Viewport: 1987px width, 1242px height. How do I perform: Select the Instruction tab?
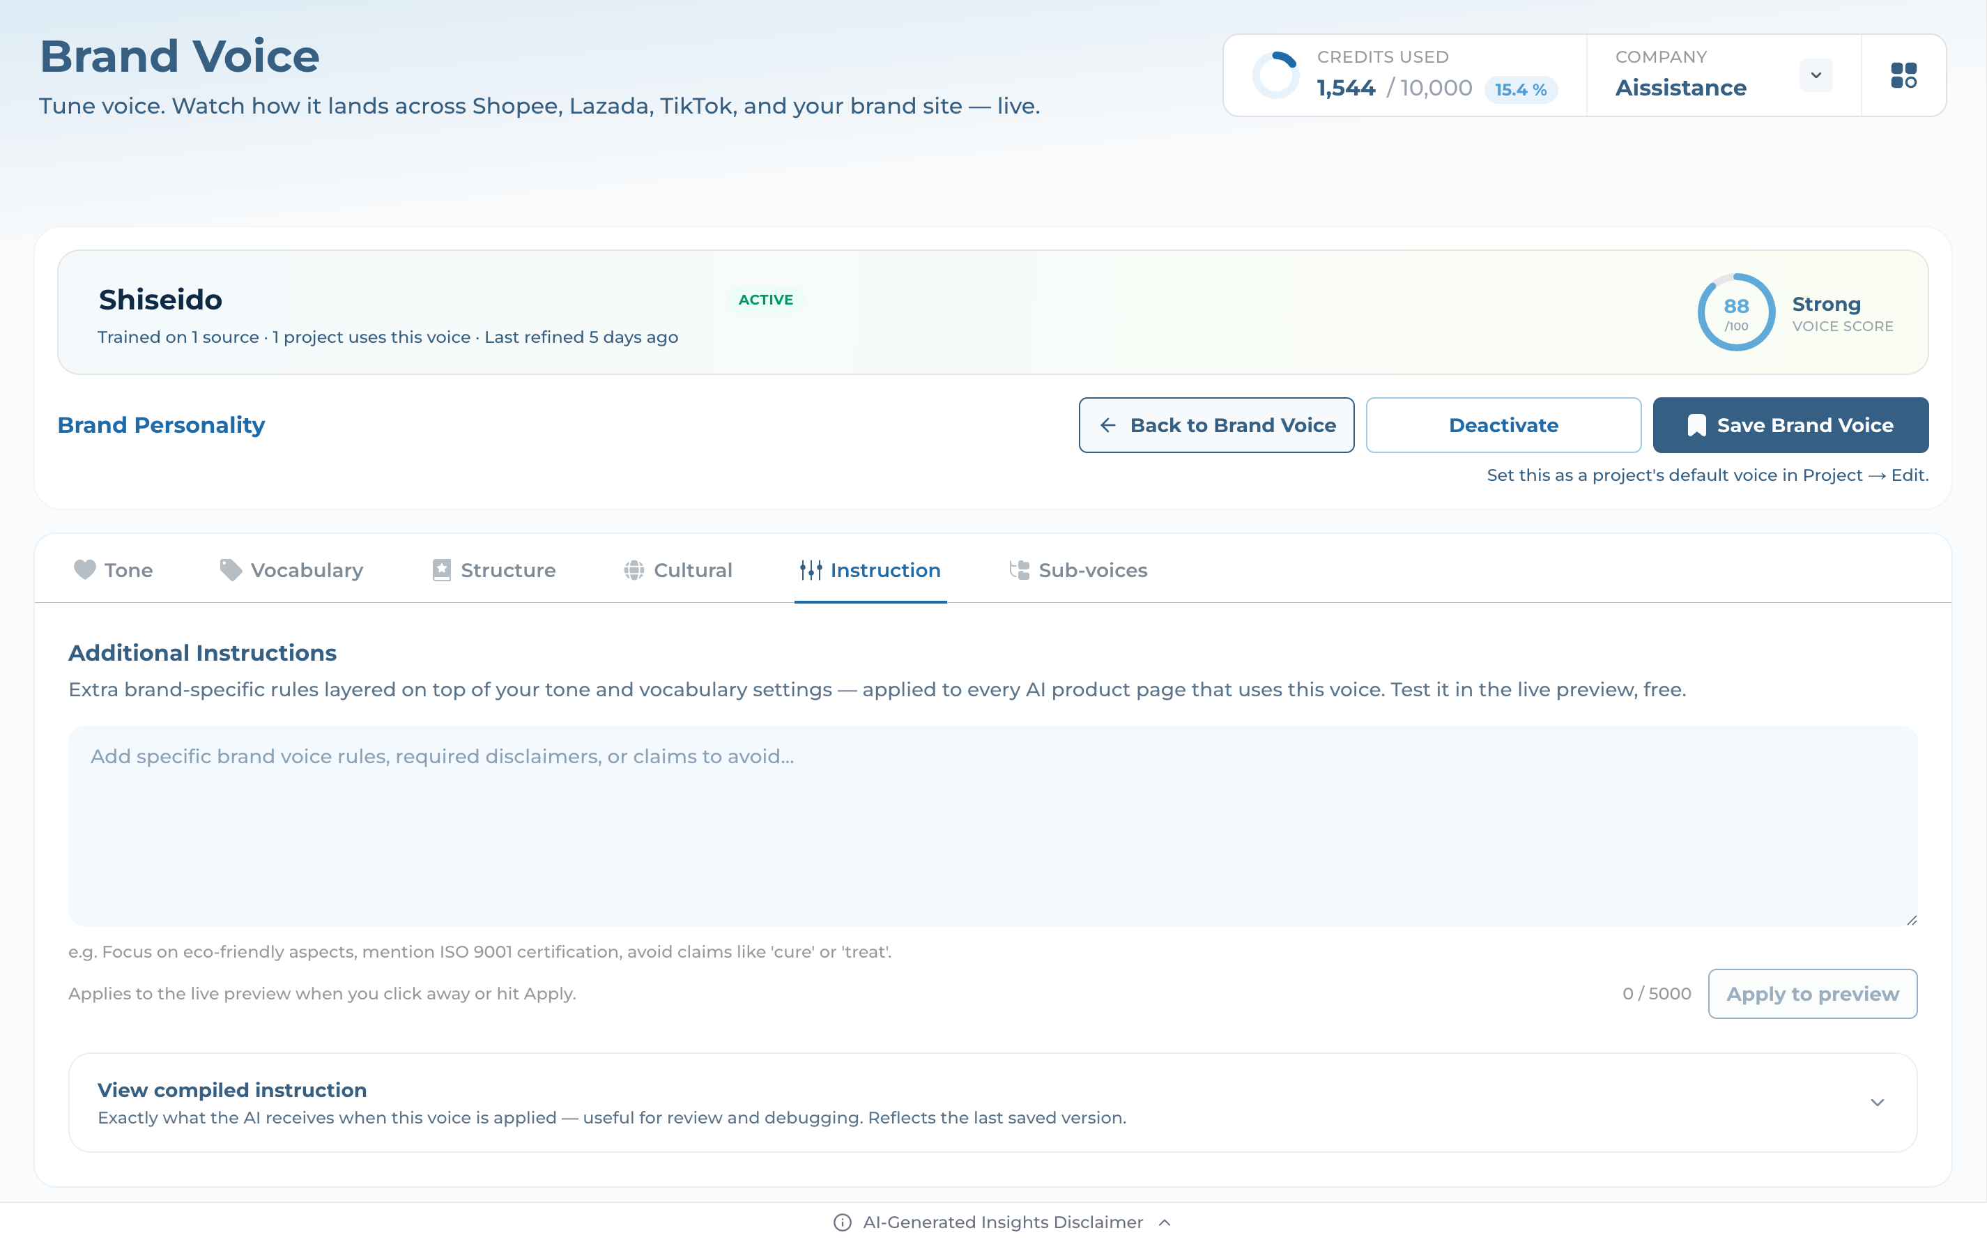pyautogui.click(x=870, y=570)
